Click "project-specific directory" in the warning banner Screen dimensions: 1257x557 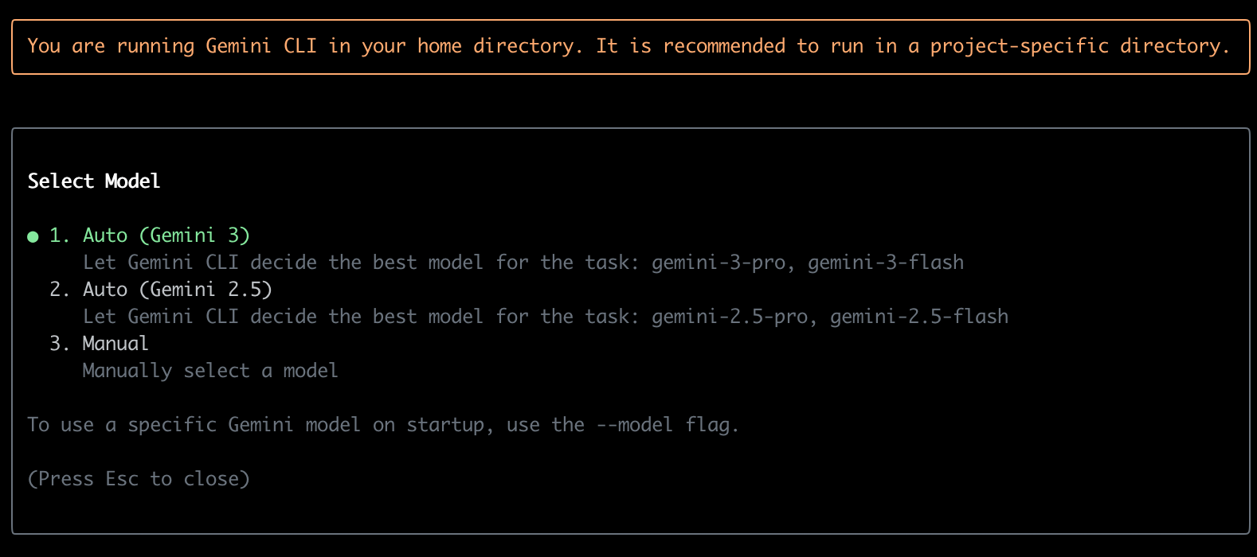point(1075,46)
